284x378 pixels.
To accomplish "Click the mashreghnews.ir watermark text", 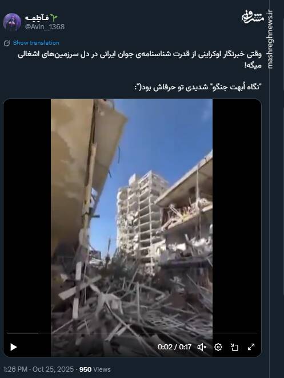I will click(270, 40).
